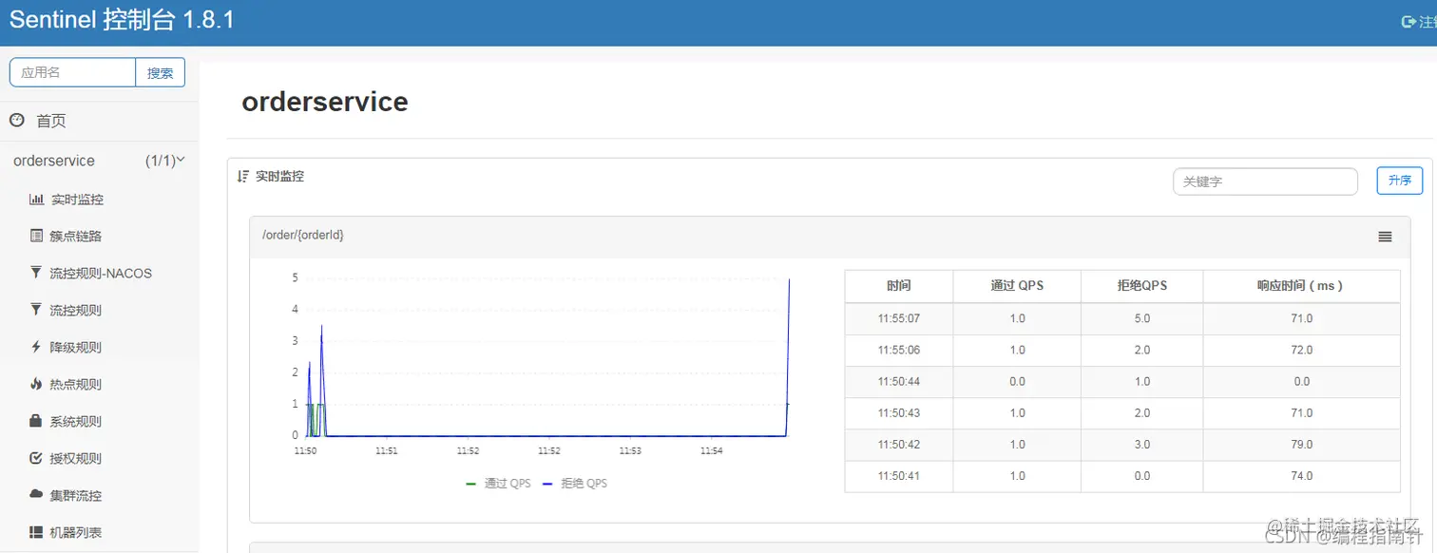Click the orderservice page heading
Image resolution: width=1437 pixels, height=553 pixels.
[325, 102]
